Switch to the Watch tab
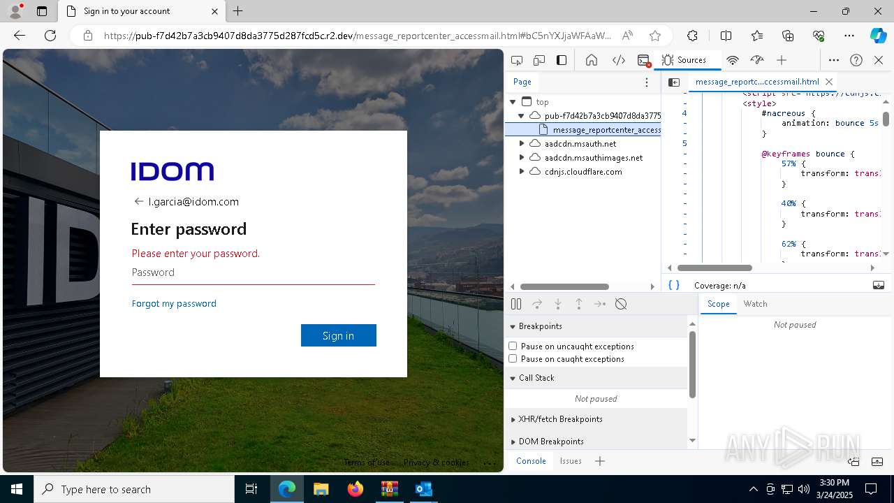The width and height of the screenshot is (894, 503). click(755, 304)
